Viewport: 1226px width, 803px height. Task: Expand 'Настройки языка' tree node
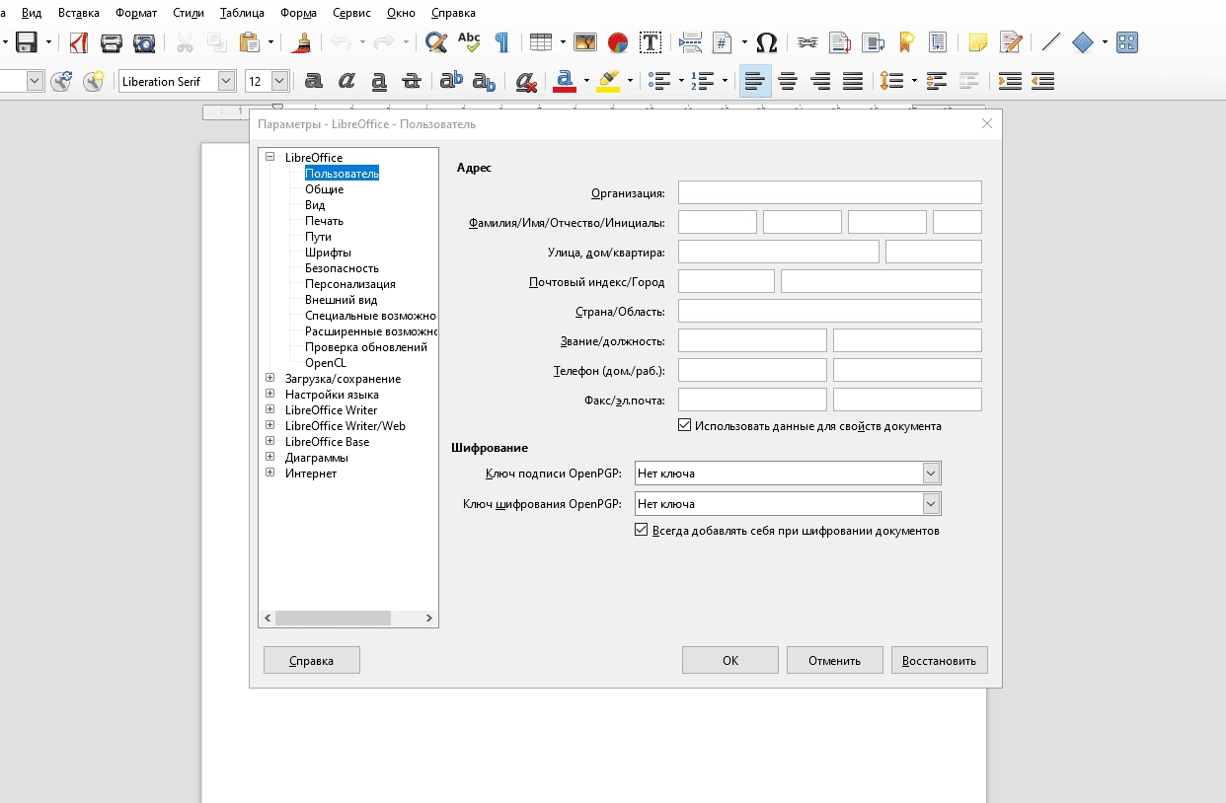(270, 394)
